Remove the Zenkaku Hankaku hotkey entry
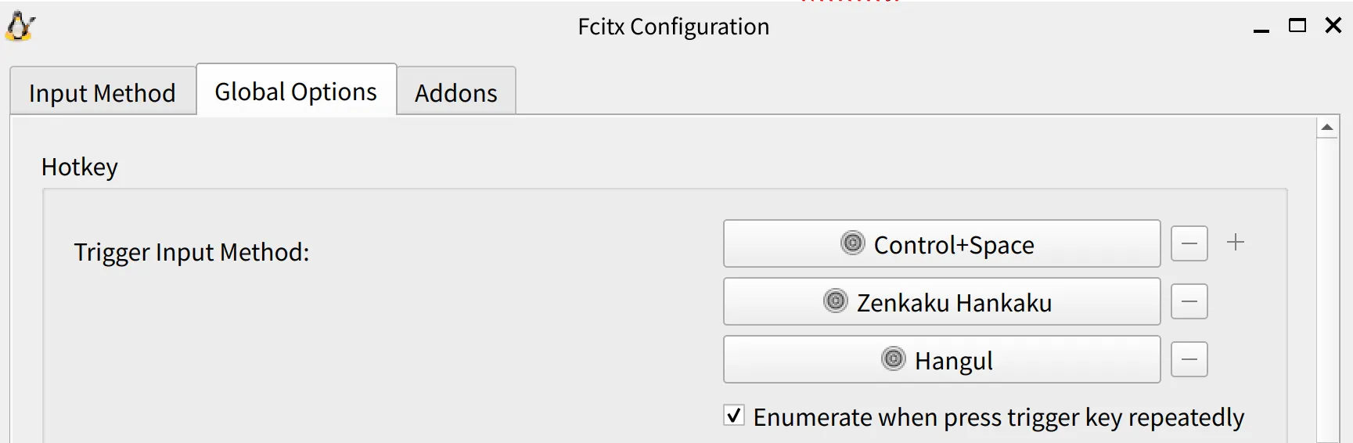 (1189, 301)
